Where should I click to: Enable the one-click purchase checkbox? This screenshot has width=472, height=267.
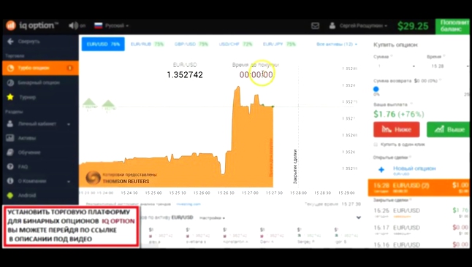(x=376, y=144)
